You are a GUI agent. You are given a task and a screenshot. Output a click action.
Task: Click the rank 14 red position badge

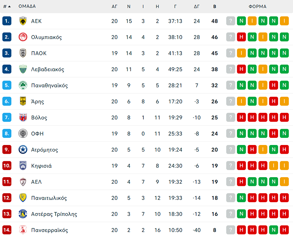(x=7, y=230)
